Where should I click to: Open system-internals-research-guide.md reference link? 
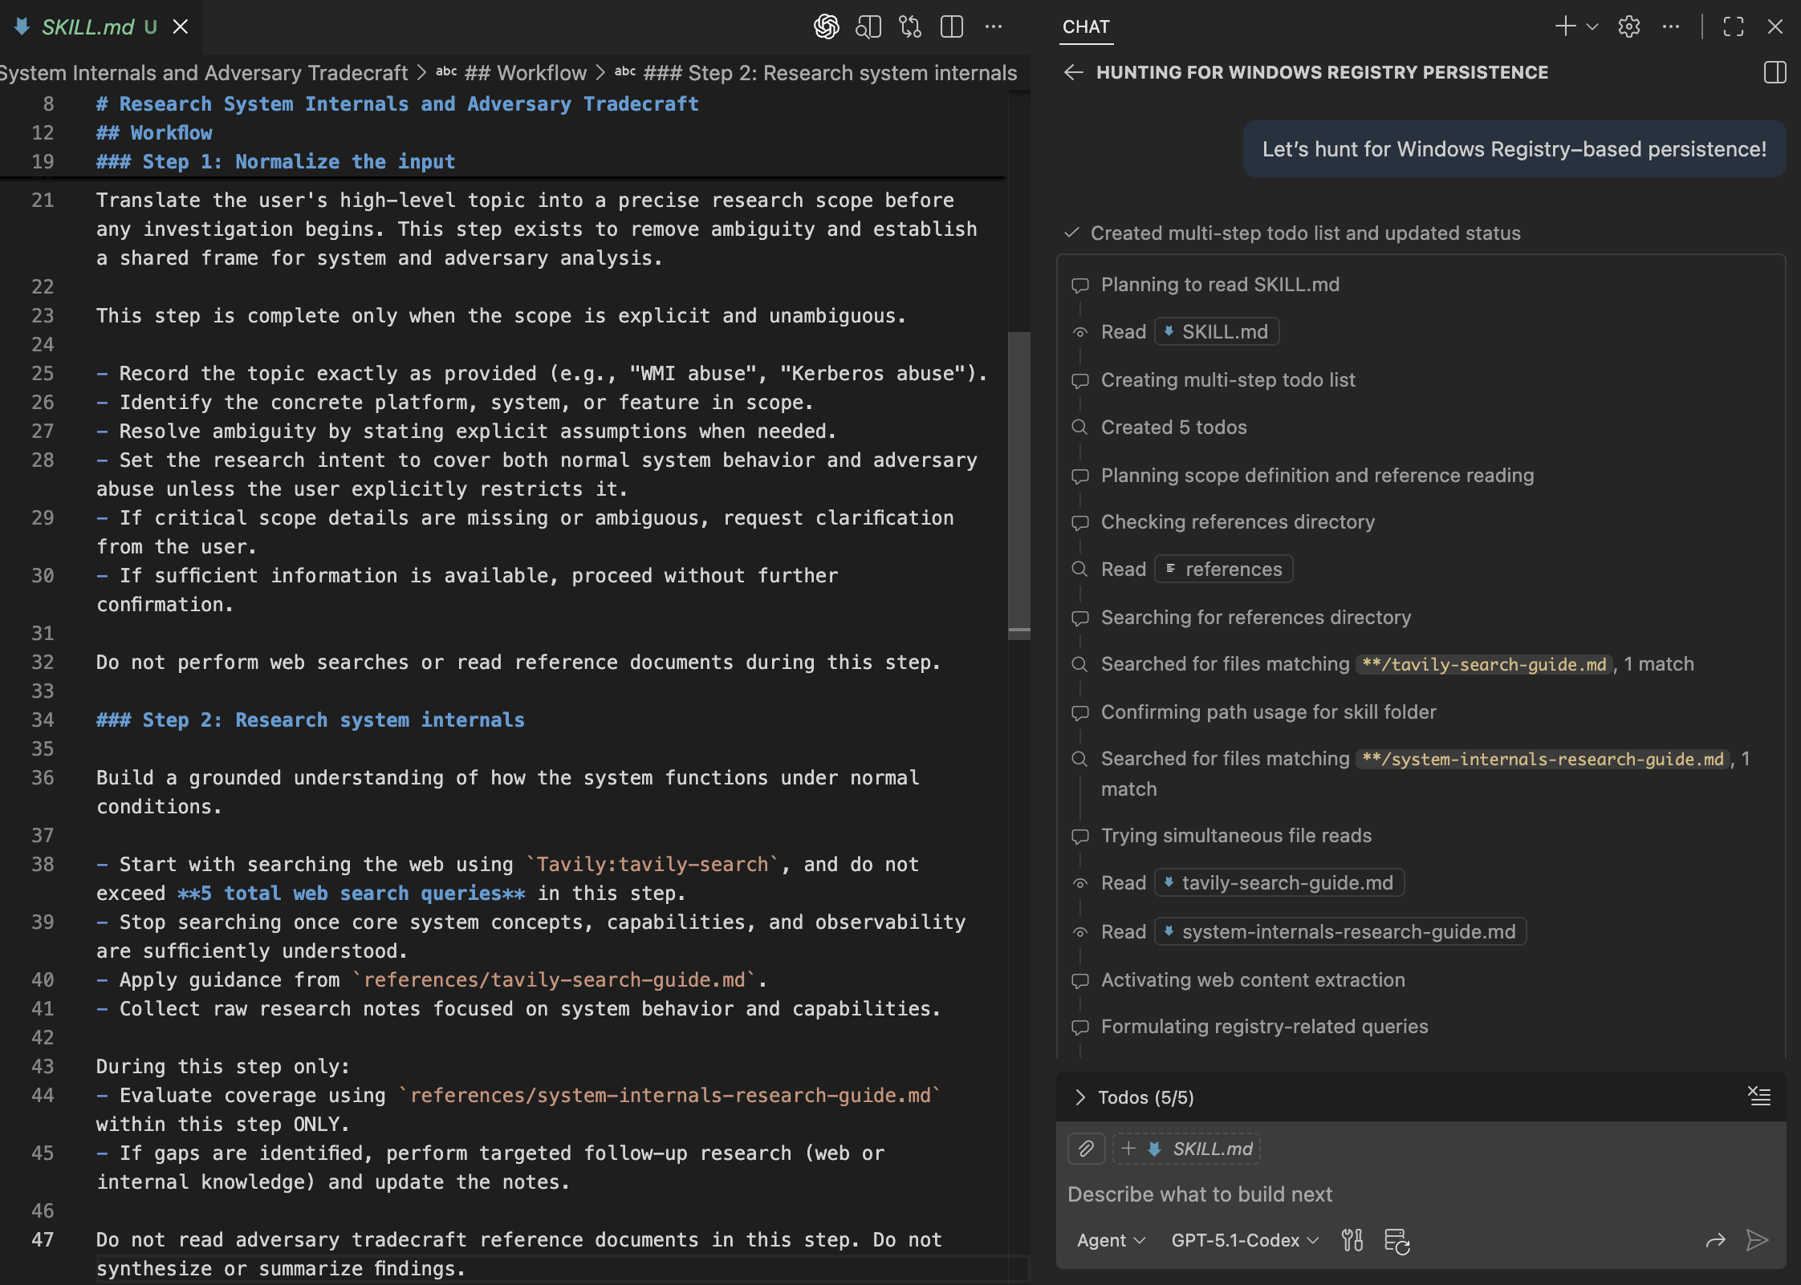(x=1348, y=932)
